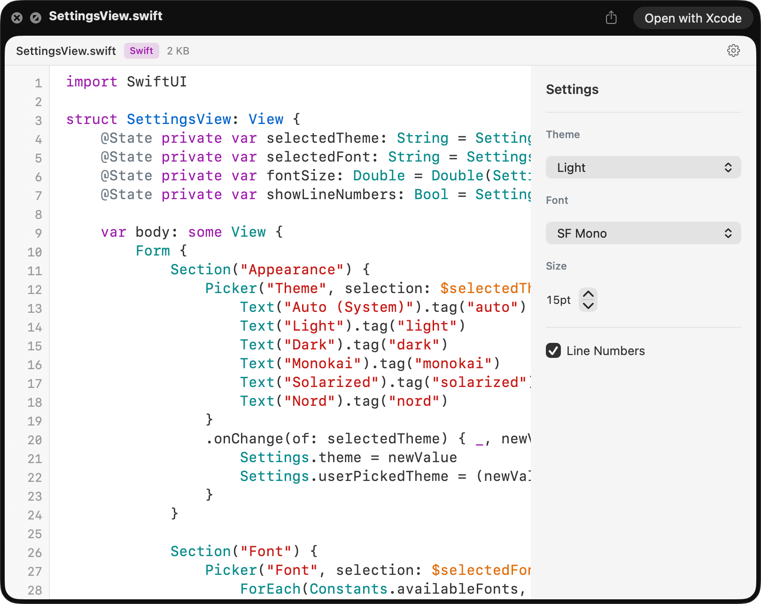Click 'body' on line 9
Image resolution: width=761 pixels, height=604 pixels.
[x=153, y=232]
